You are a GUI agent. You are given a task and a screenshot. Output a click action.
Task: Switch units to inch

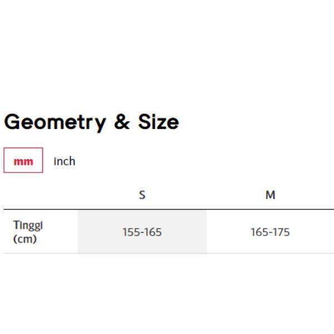pos(64,161)
